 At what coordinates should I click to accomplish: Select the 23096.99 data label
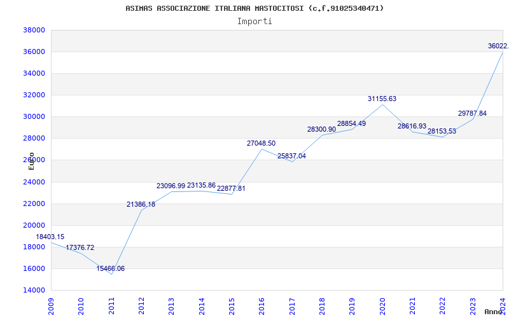click(171, 186)
